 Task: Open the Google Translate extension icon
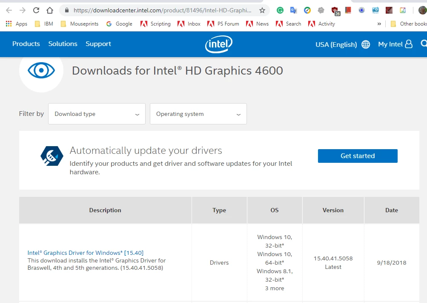(x=294, y=10)
